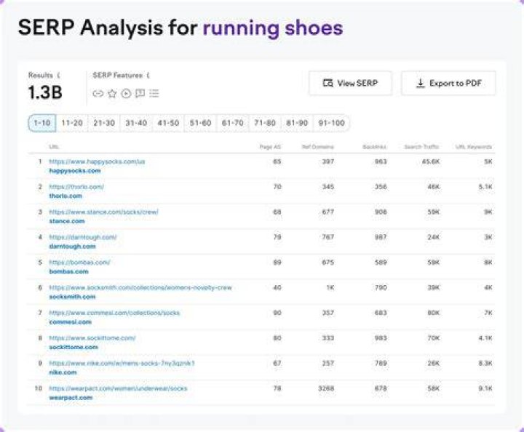Click the 3268 ref domains value
The height and width of the screenshot is (432, 524).
[x=326, y=388]
